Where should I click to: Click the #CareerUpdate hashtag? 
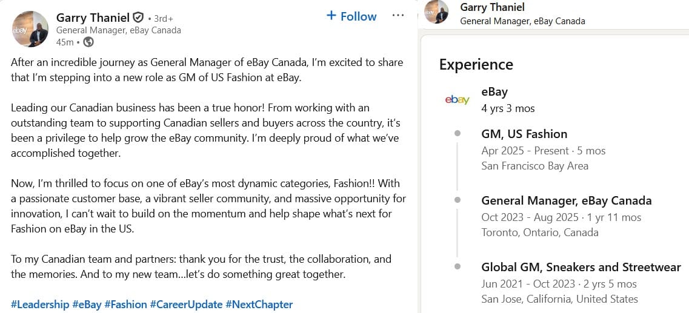186,305
